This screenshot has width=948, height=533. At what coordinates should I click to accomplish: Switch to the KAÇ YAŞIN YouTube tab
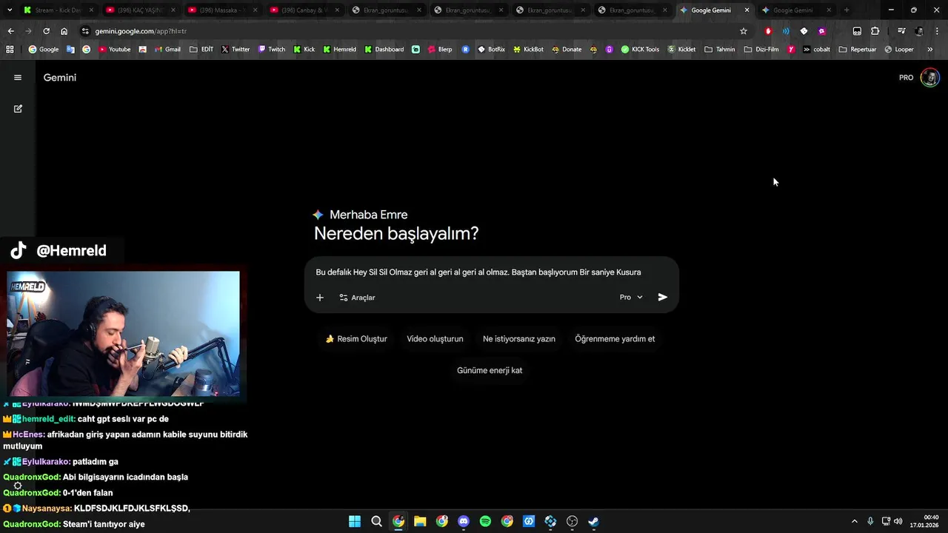coord(138,10)
